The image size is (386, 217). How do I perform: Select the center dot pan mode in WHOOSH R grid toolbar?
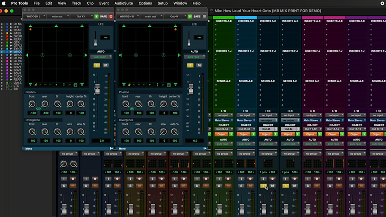coord(150,85)
